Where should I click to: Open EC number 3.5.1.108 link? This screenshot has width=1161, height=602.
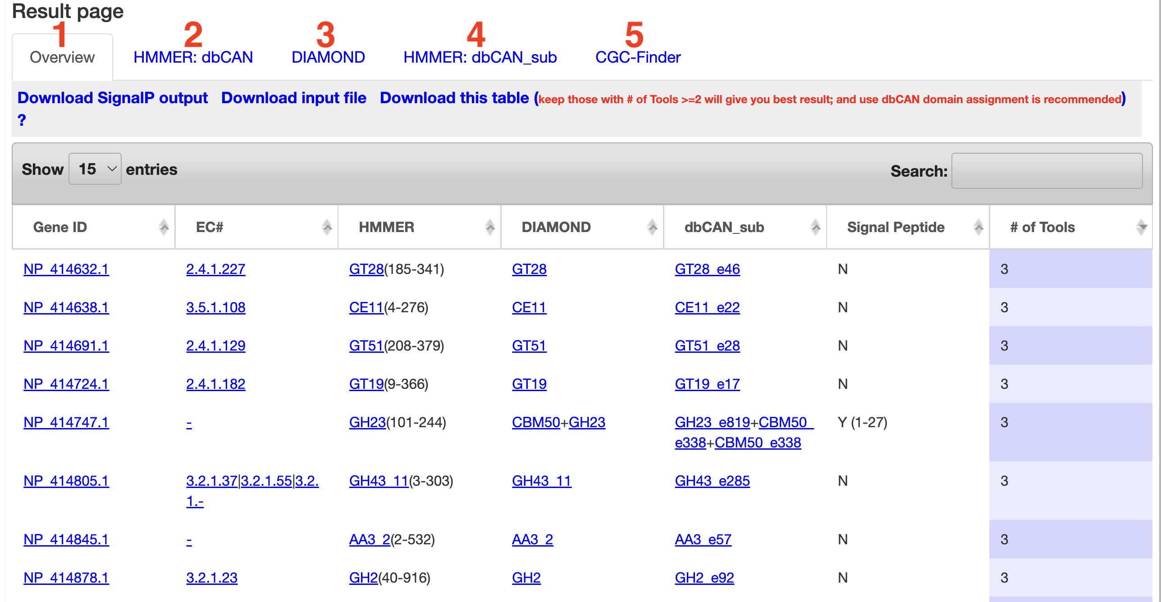pos(216,307)
